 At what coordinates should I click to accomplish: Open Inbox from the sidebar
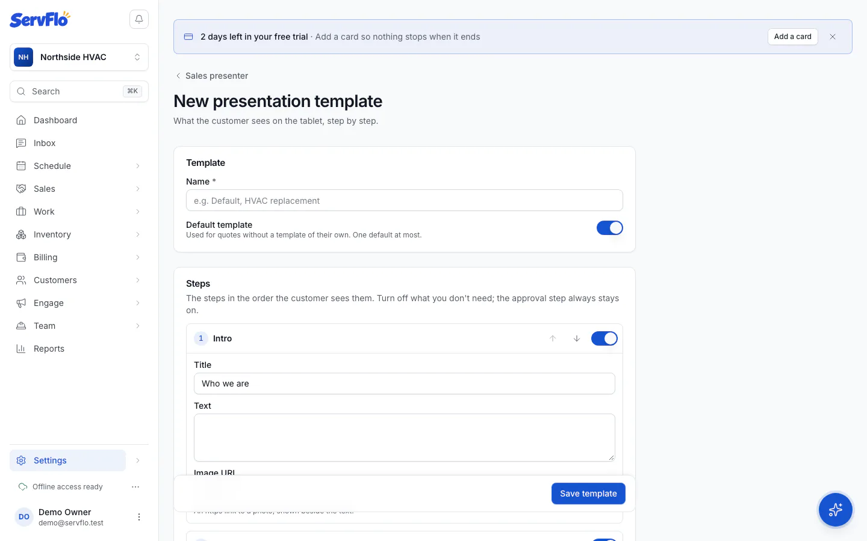coord(79,143)
